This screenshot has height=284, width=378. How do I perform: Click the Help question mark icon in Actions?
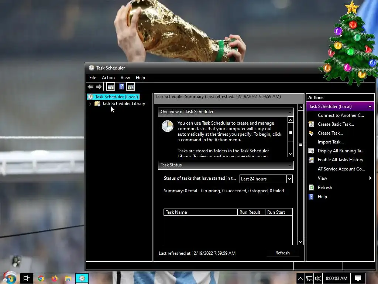(x=311, y=197)
